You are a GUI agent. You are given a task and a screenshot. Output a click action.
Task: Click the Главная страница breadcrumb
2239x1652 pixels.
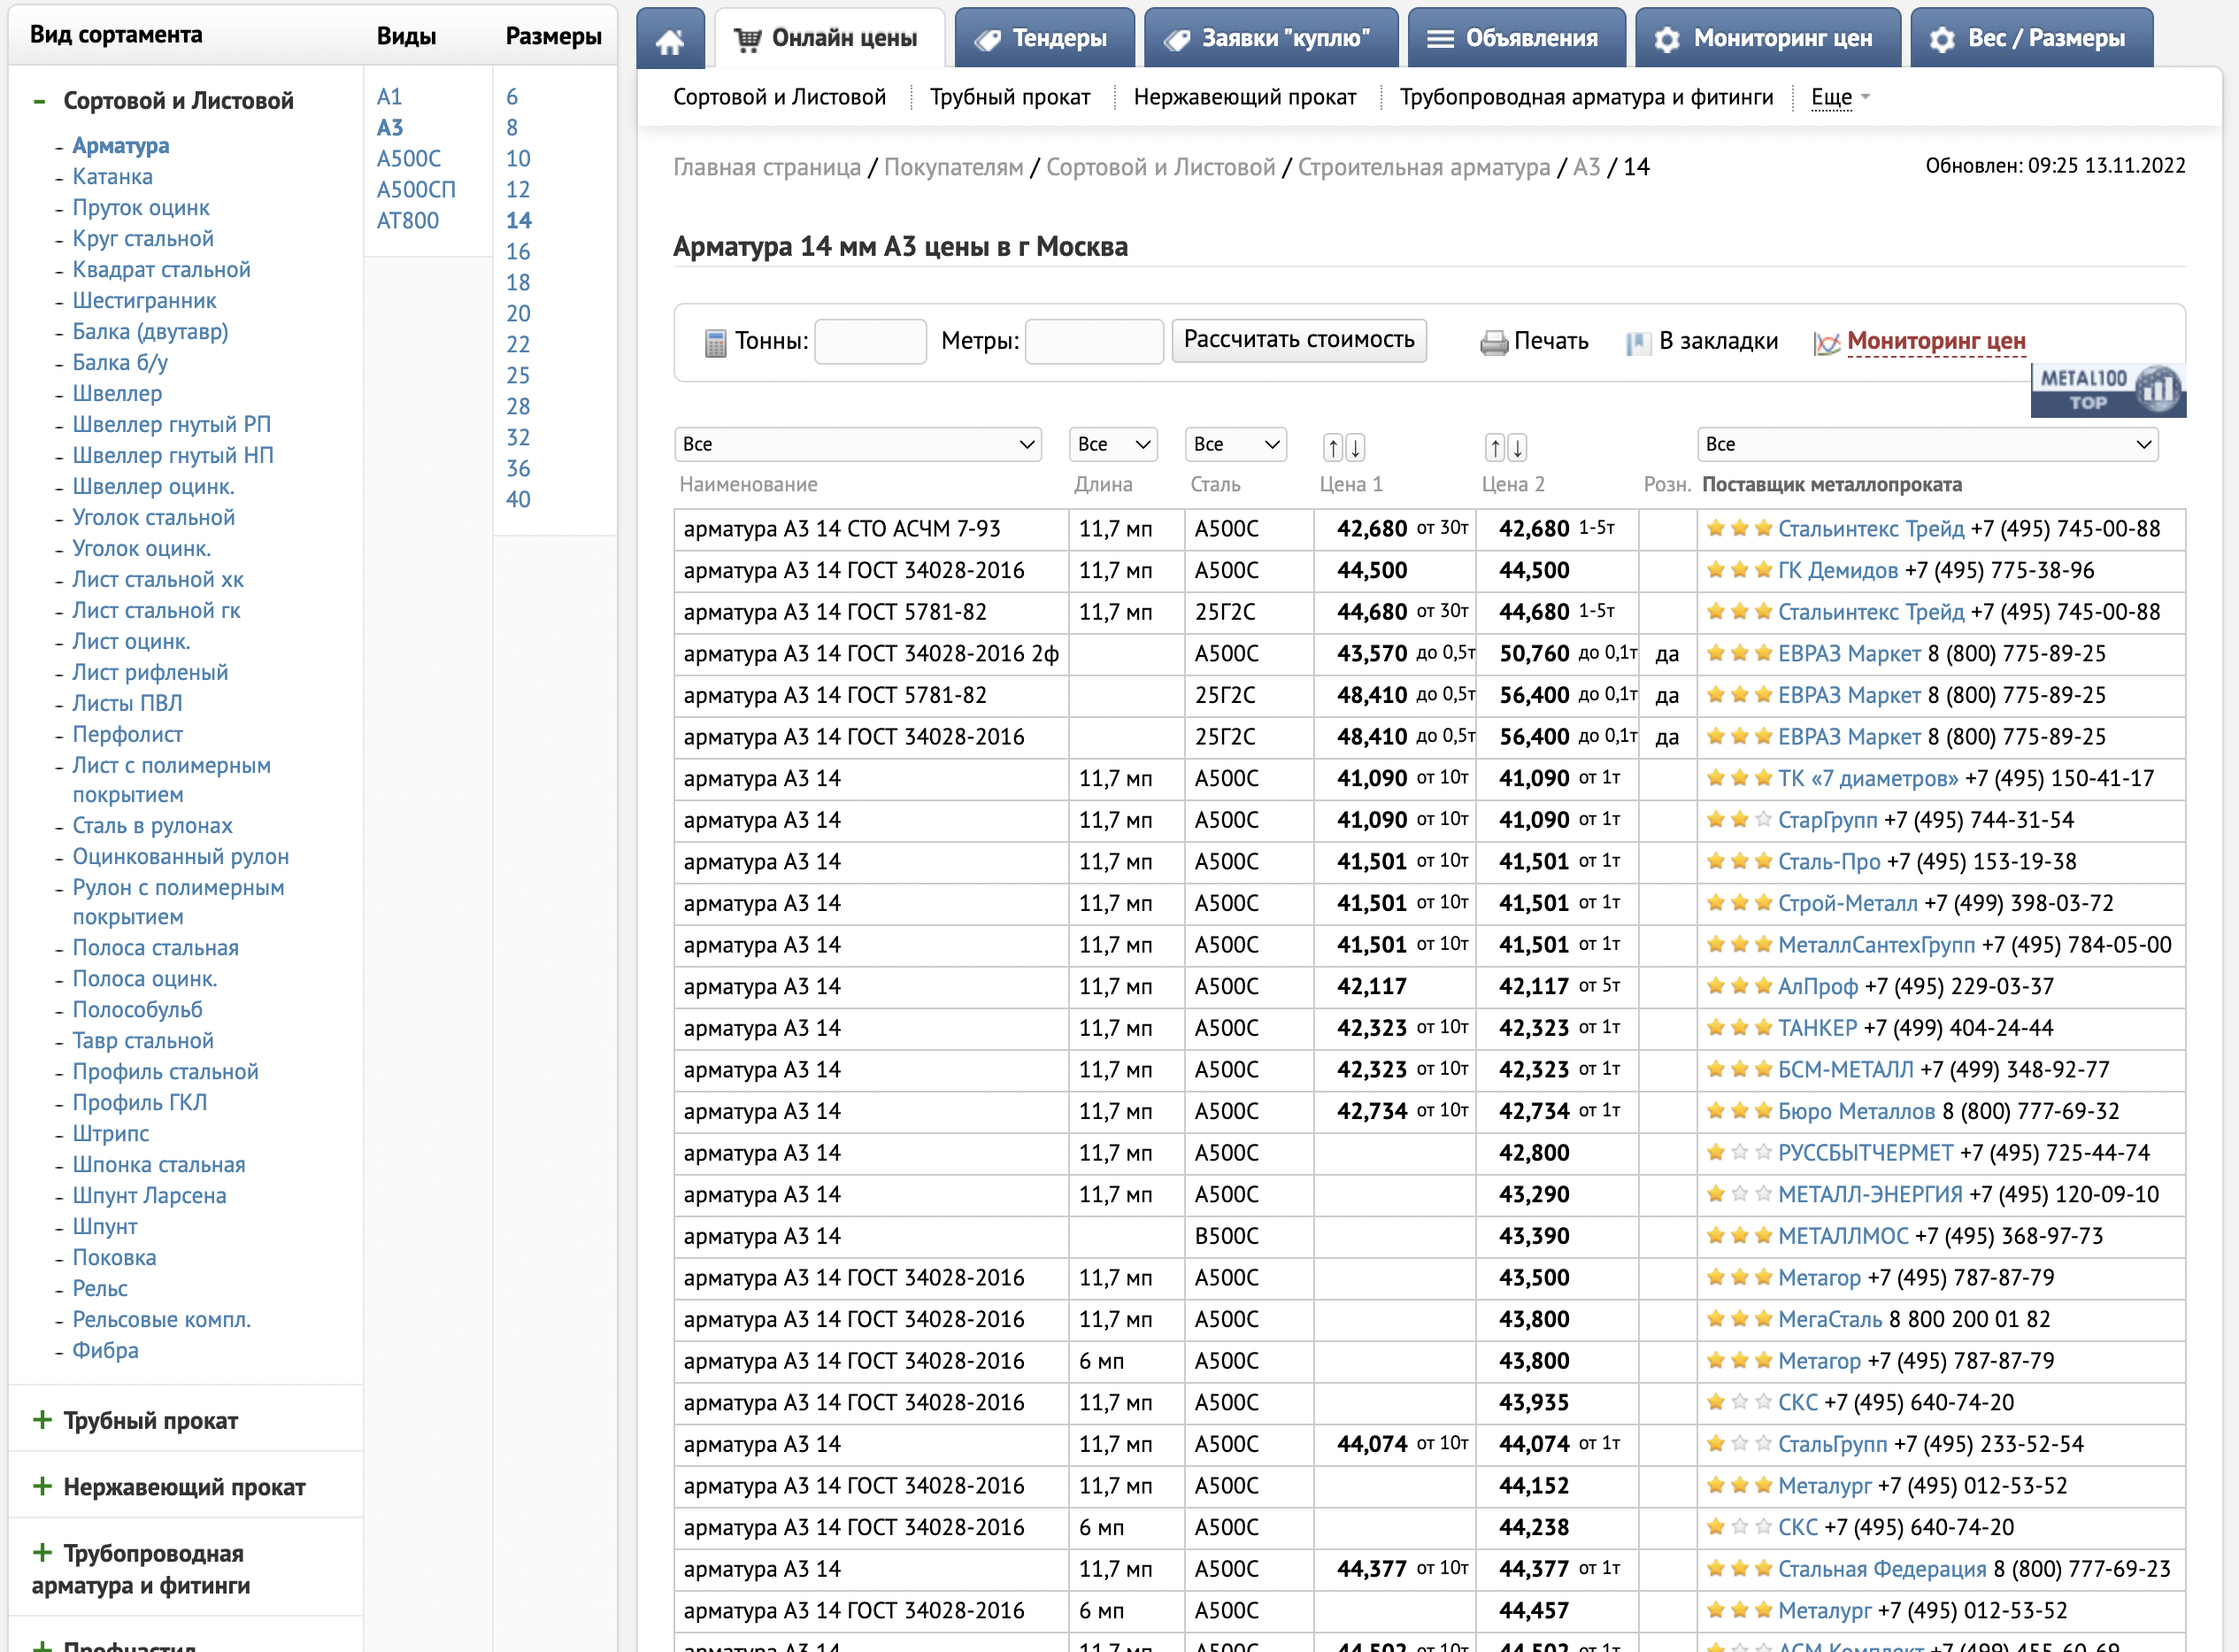pyautogui.click(x=766, y=167)
